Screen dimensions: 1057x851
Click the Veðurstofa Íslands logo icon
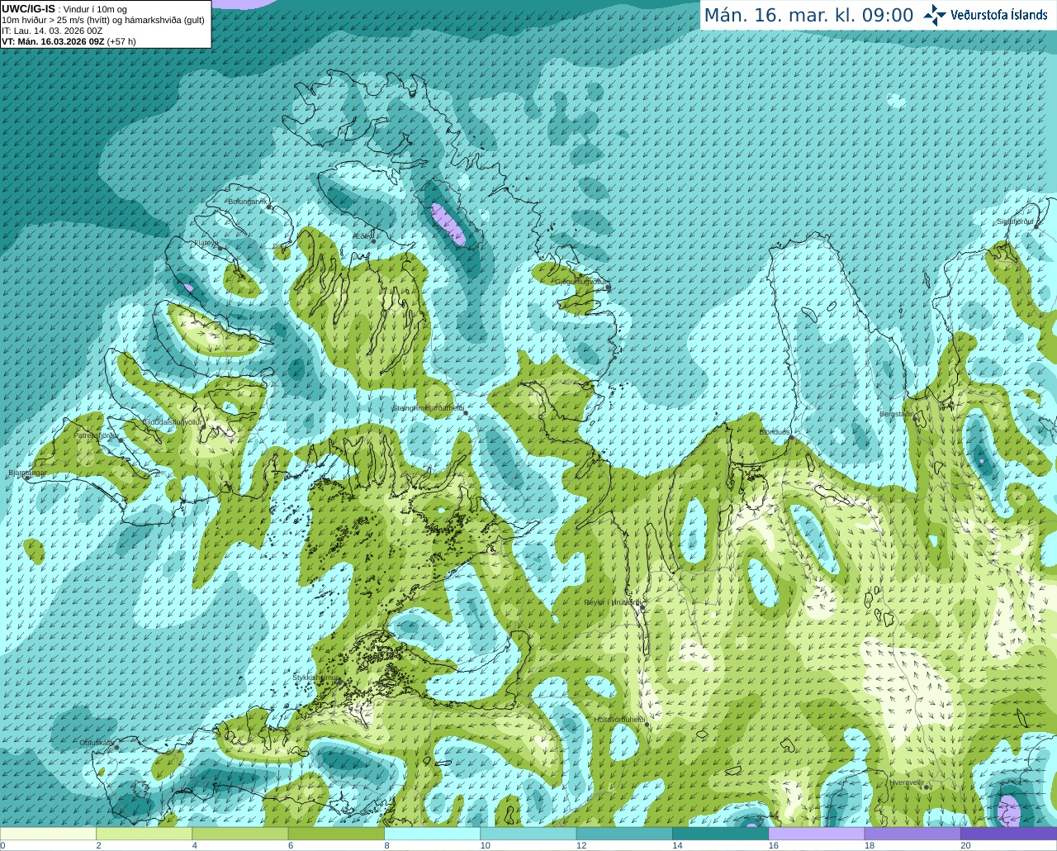[x=934, y=15]
